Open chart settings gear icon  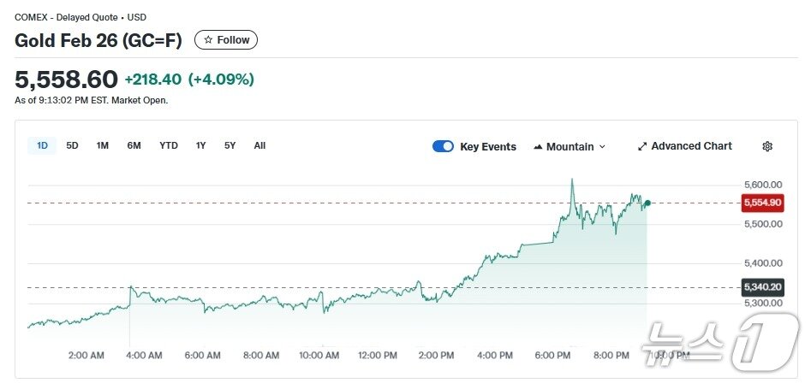click(767, 146)
